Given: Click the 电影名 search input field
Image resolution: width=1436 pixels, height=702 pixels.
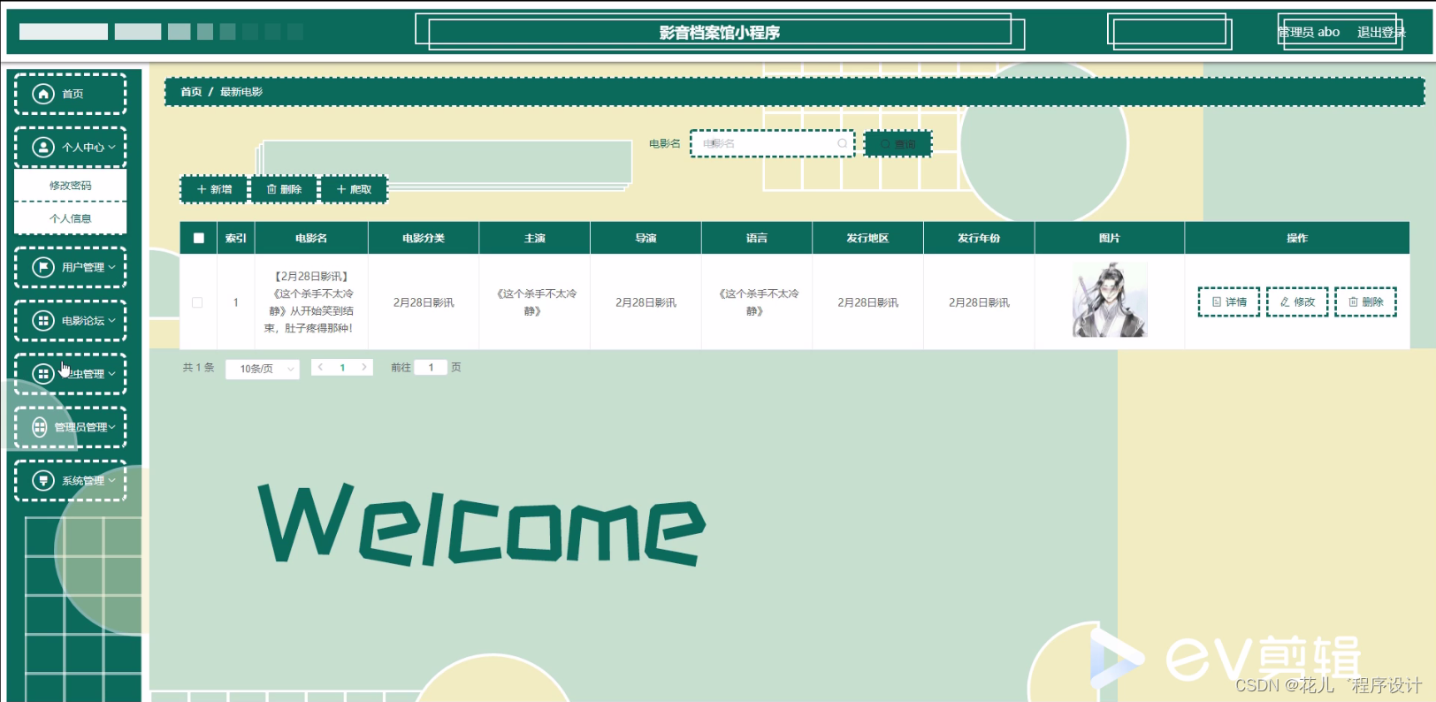Looking at the screenshot, I should tap(772, 143).
